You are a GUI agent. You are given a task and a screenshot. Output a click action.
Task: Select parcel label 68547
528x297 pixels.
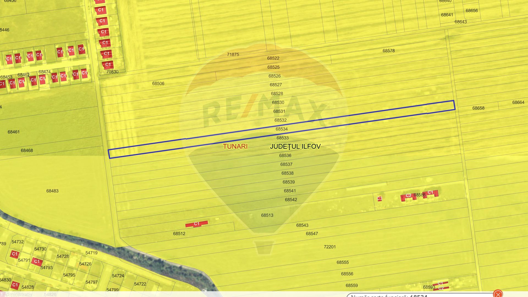click(x=312, y=234)
